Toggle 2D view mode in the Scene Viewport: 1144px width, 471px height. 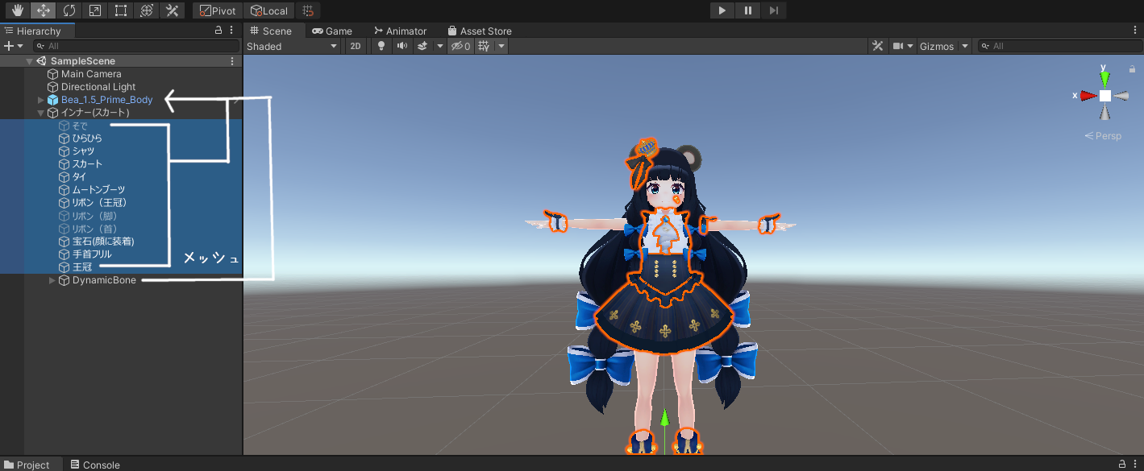click(x=355, y=46)
